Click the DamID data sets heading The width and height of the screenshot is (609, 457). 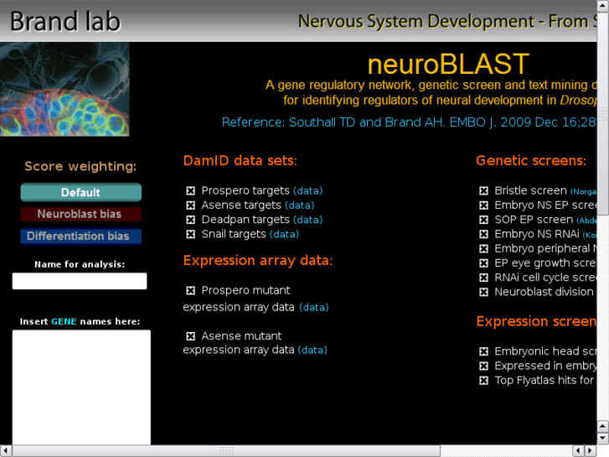click(x=240, y=161)
